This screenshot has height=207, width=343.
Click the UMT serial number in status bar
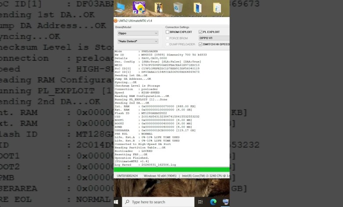pyautogui.click(x=128, y=175)
